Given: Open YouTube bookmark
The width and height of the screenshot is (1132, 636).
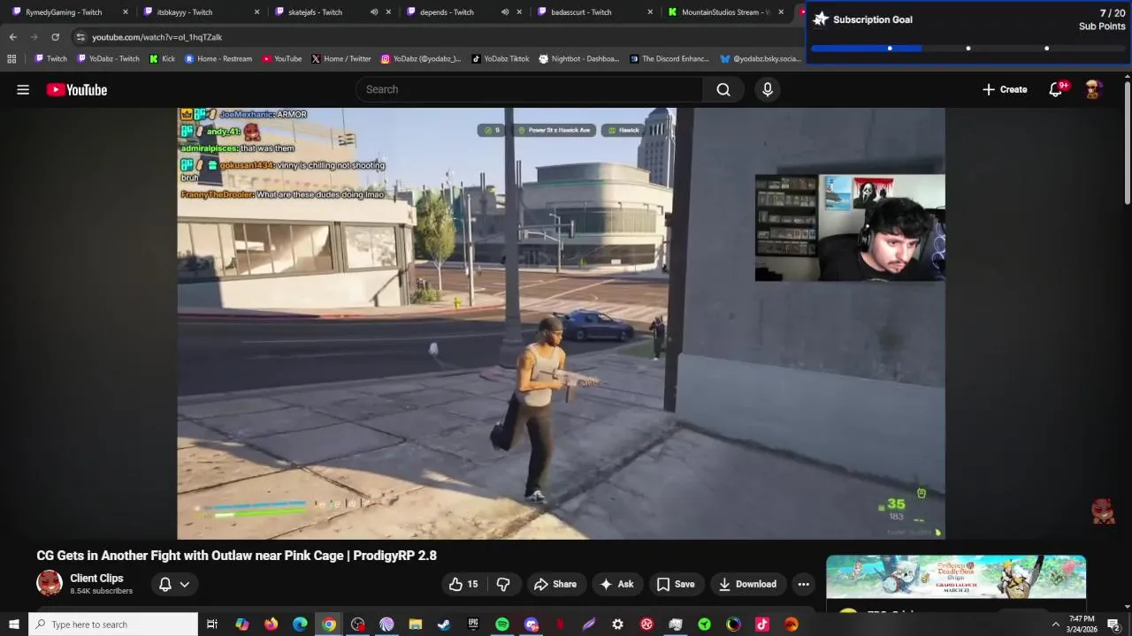Looking at the screenshot, I should (x=281, y=59).
